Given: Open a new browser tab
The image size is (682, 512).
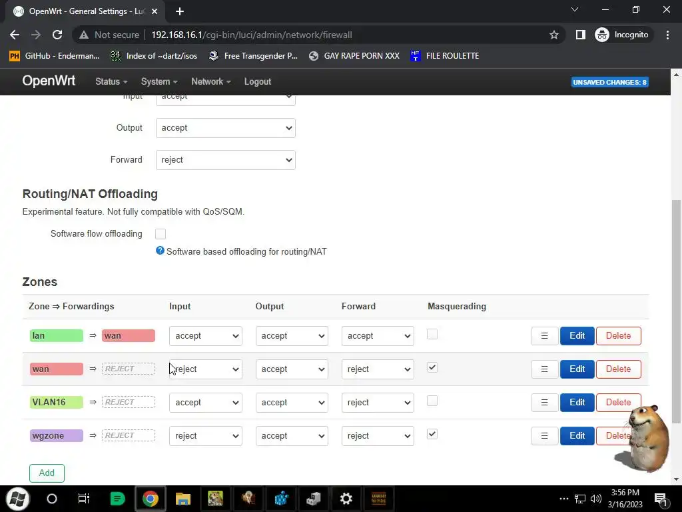Looking at the screenshot, I should [180, 11].
